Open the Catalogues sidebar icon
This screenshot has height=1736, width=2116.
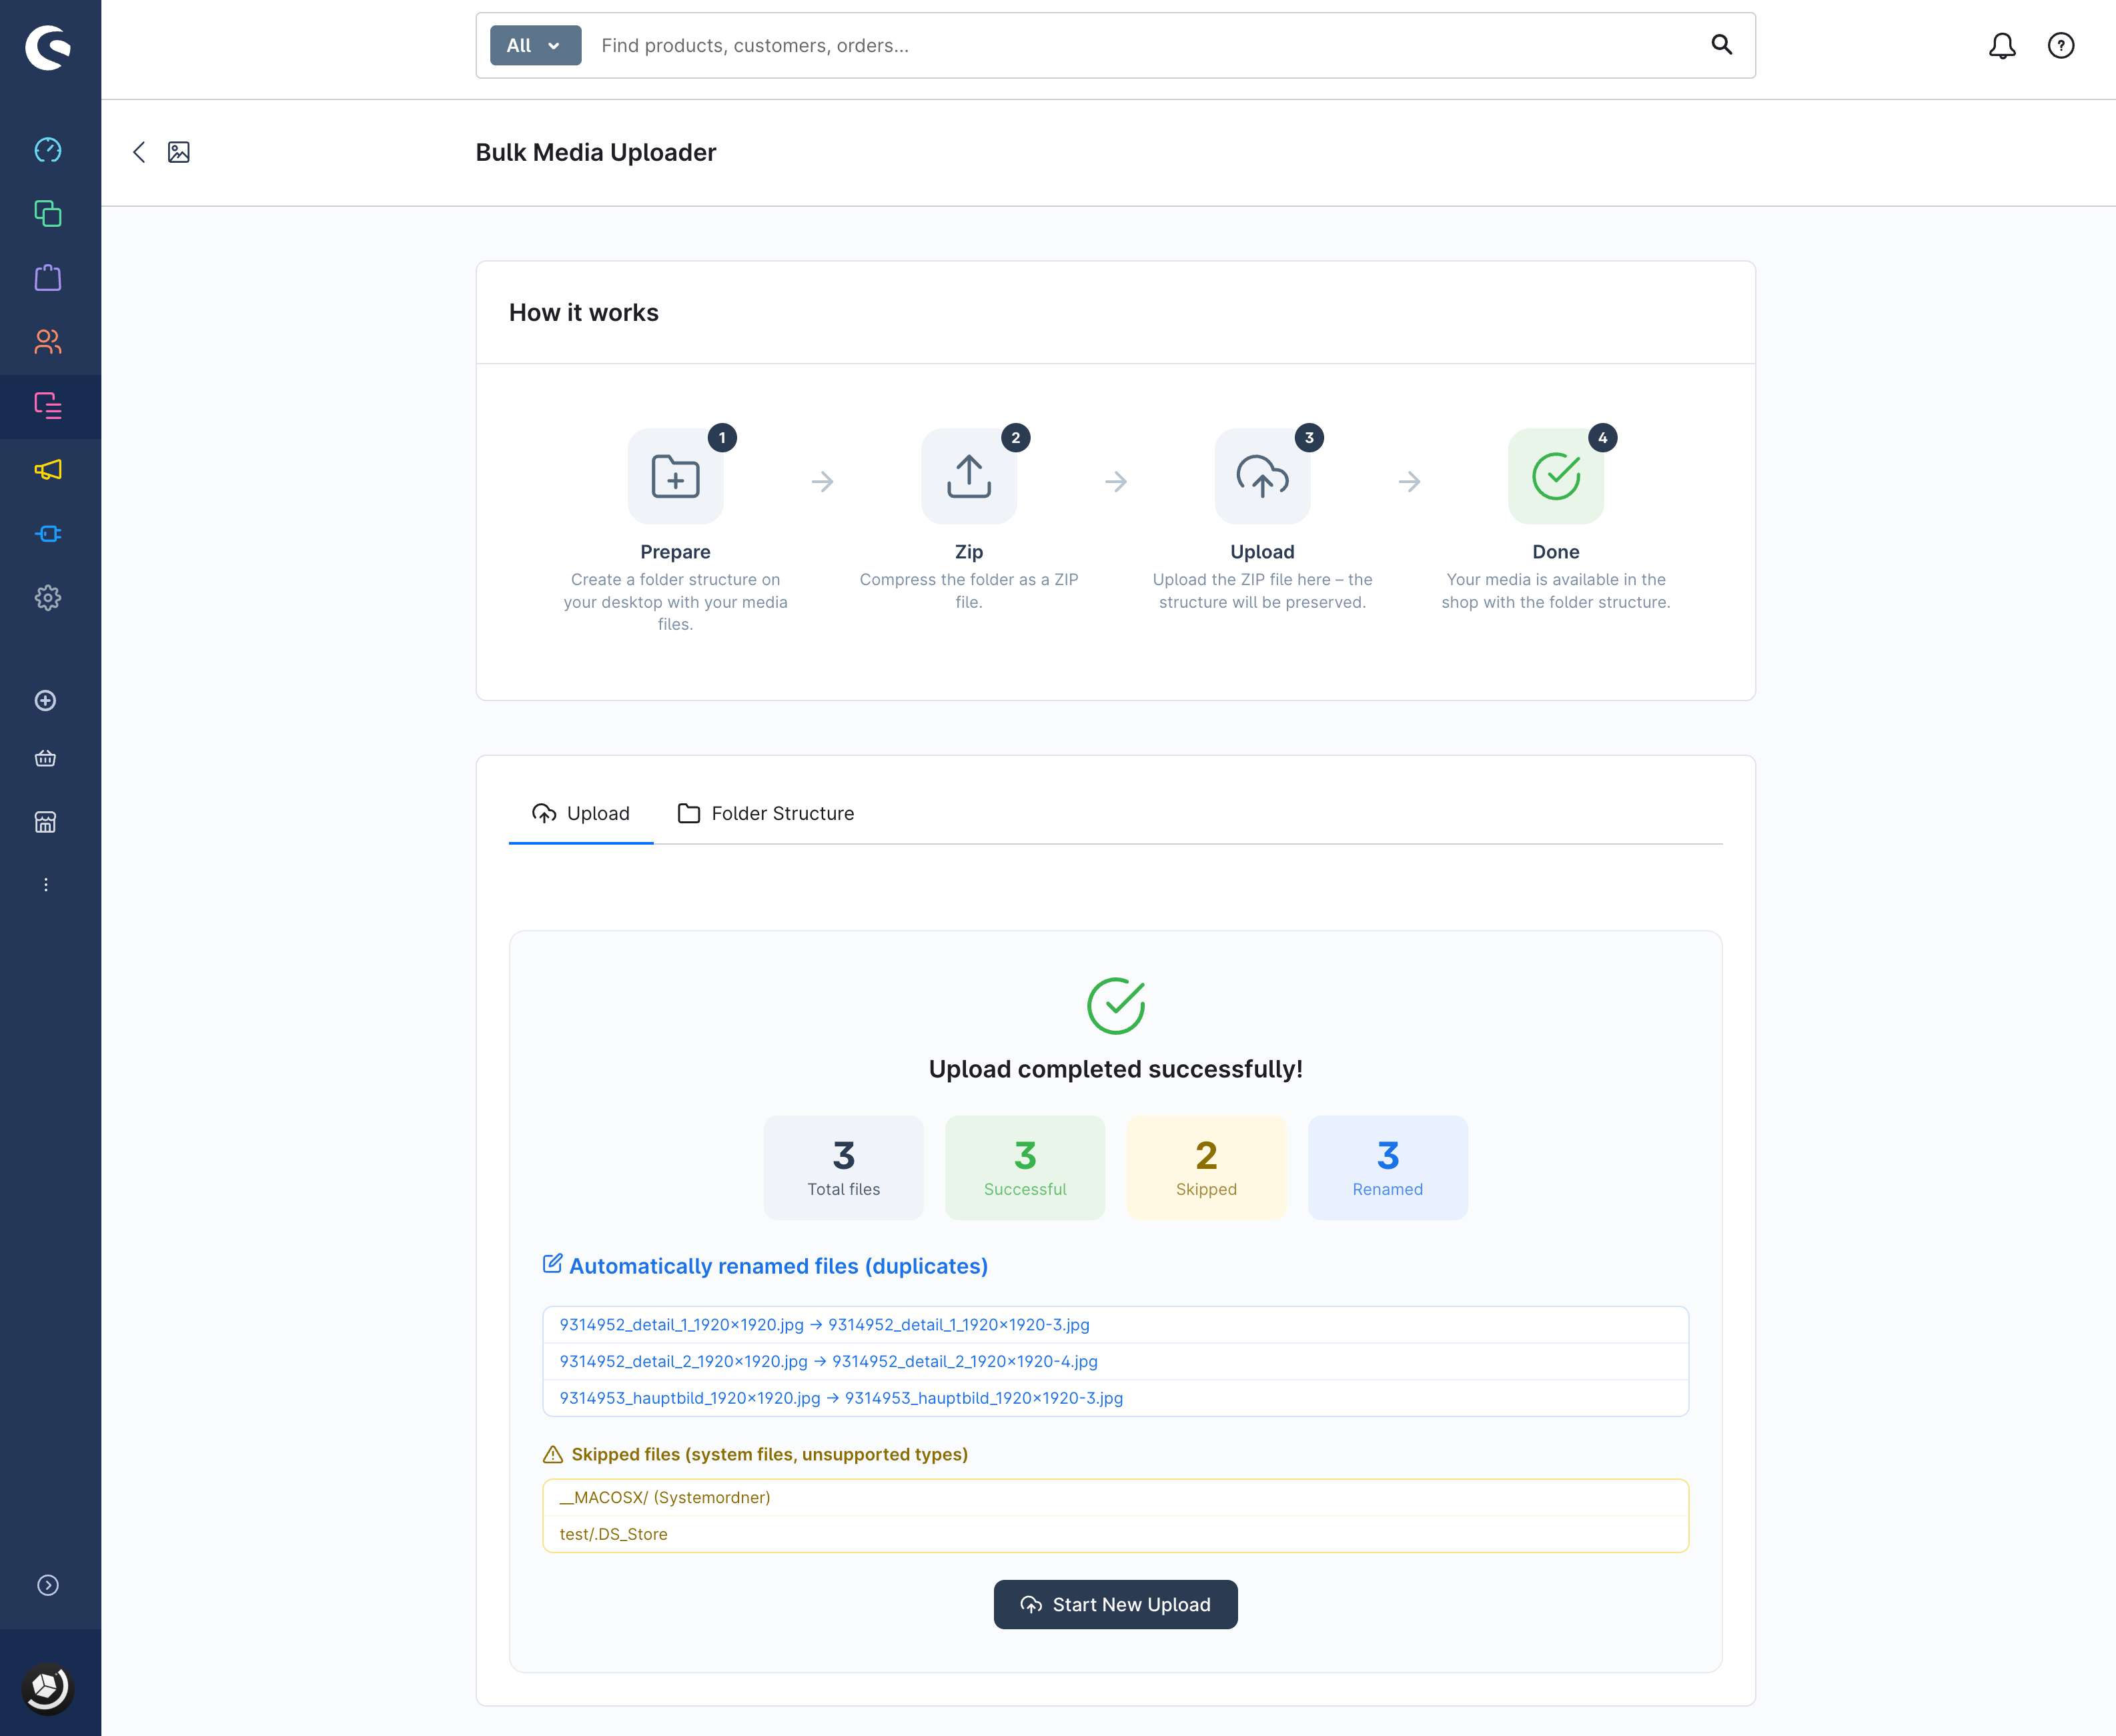click(48, 214)
